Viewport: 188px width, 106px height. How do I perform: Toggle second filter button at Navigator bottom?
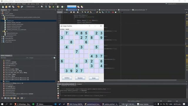[x=8, y=98]
